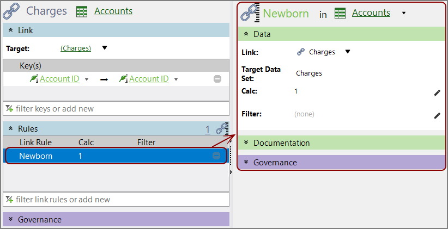Click the rules count number 1
Image resolution: width=448 pixels, height=229 pixels.
click(x=208, y=130)
